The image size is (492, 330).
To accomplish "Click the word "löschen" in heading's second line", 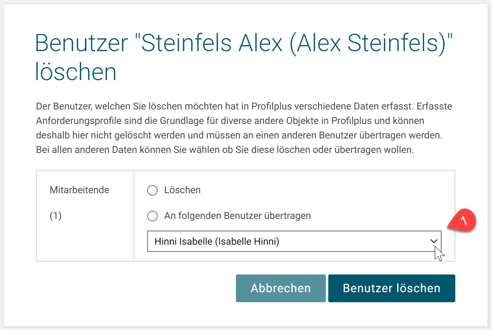I will point(76,72).
